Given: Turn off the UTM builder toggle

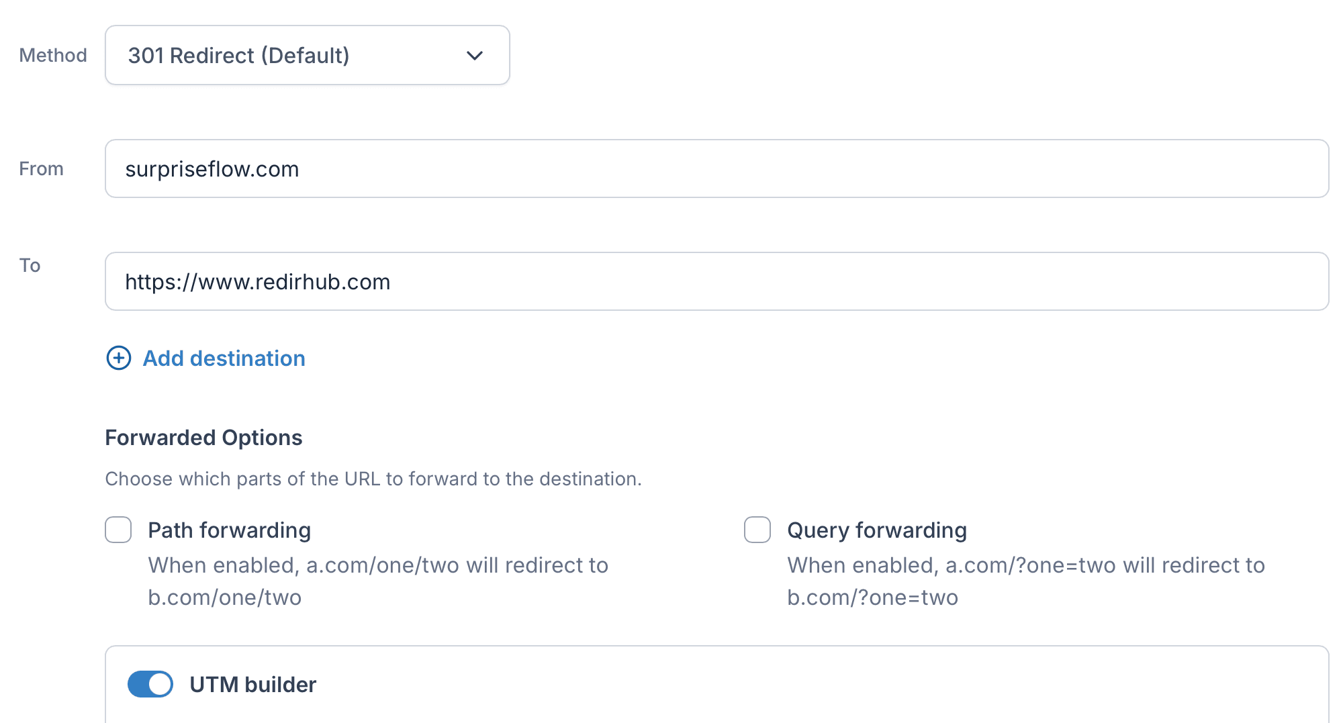Looking at the screenshot, I should point(150,684).
